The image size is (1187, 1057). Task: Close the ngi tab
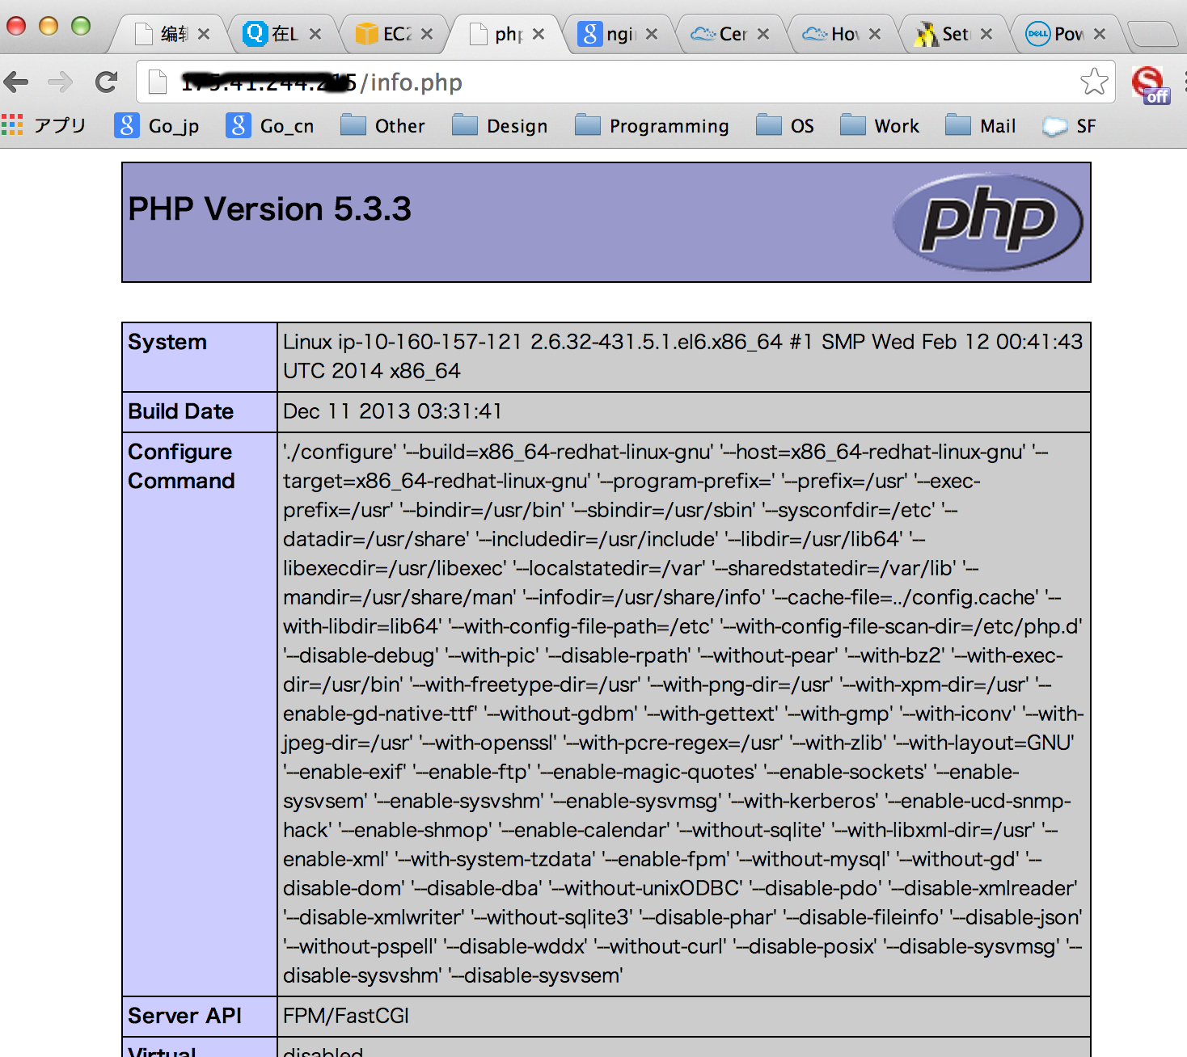[x=652, y=34]
